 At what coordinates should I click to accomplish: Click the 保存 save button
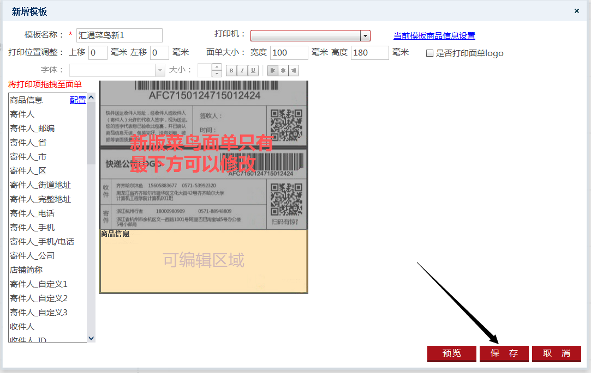504,353
